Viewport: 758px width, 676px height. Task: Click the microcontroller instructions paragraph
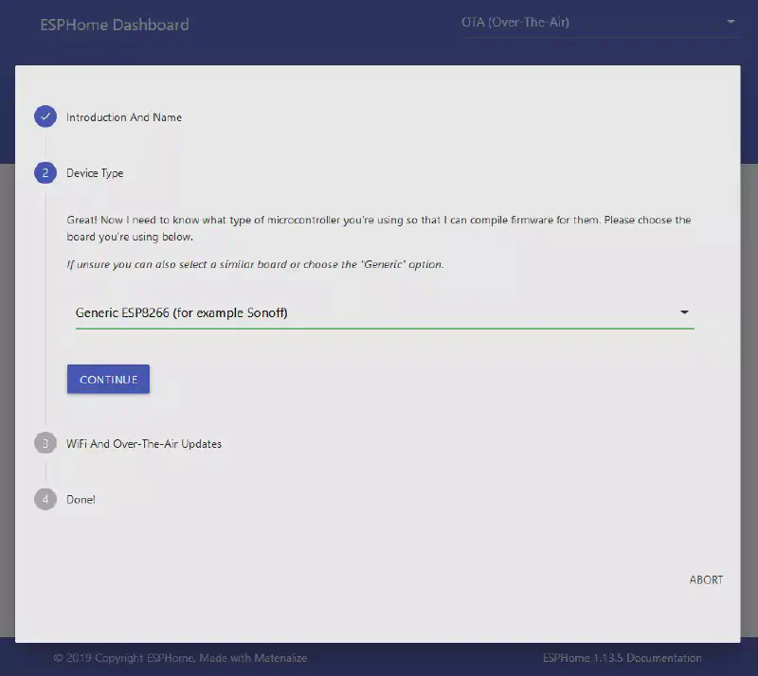coord(379,228)
